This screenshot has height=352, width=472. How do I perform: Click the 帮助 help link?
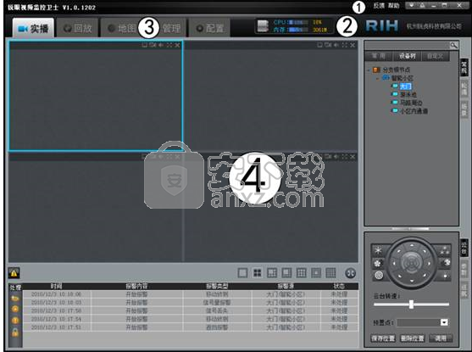point(393,5)
